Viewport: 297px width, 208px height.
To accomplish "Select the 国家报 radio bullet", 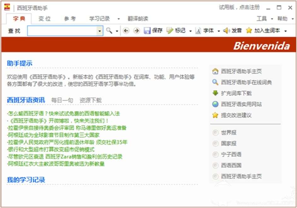I will 215,143.
